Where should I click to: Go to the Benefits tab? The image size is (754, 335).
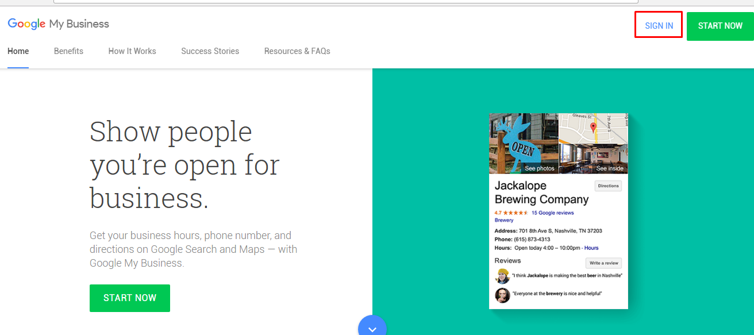[x=68, y=51]
